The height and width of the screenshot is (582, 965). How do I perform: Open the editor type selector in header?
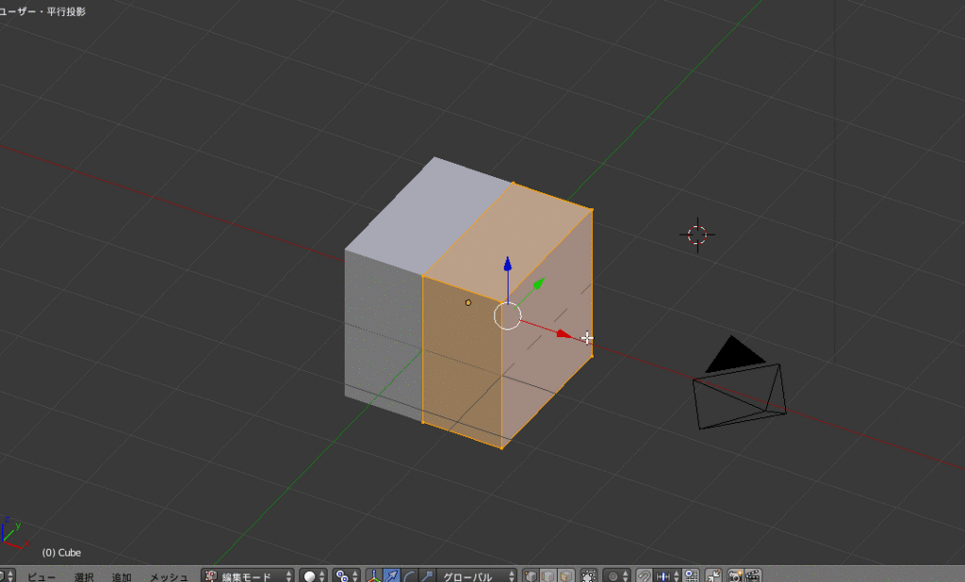tap(7, 576)
